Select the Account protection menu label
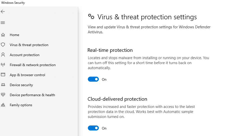 [25, 55]
